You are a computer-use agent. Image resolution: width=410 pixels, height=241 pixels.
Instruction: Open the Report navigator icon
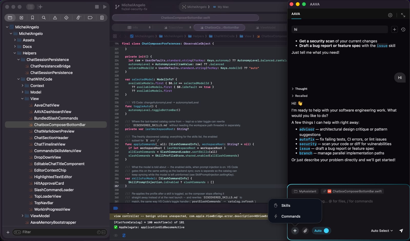point(102,18)
